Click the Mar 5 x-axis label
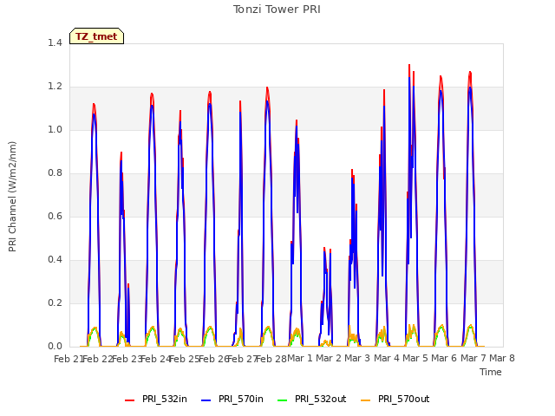 pyautogui.click(x=415, y=358)
